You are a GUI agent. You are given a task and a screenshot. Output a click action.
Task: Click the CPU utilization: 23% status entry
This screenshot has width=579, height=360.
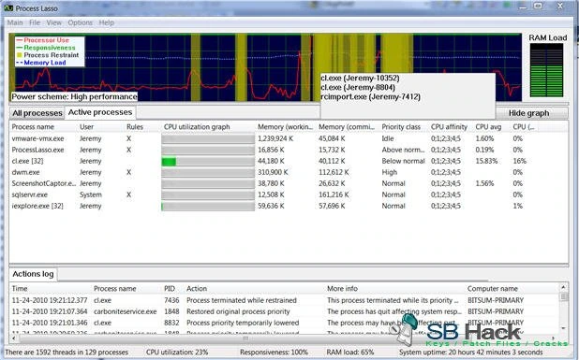tap(177, 353)
